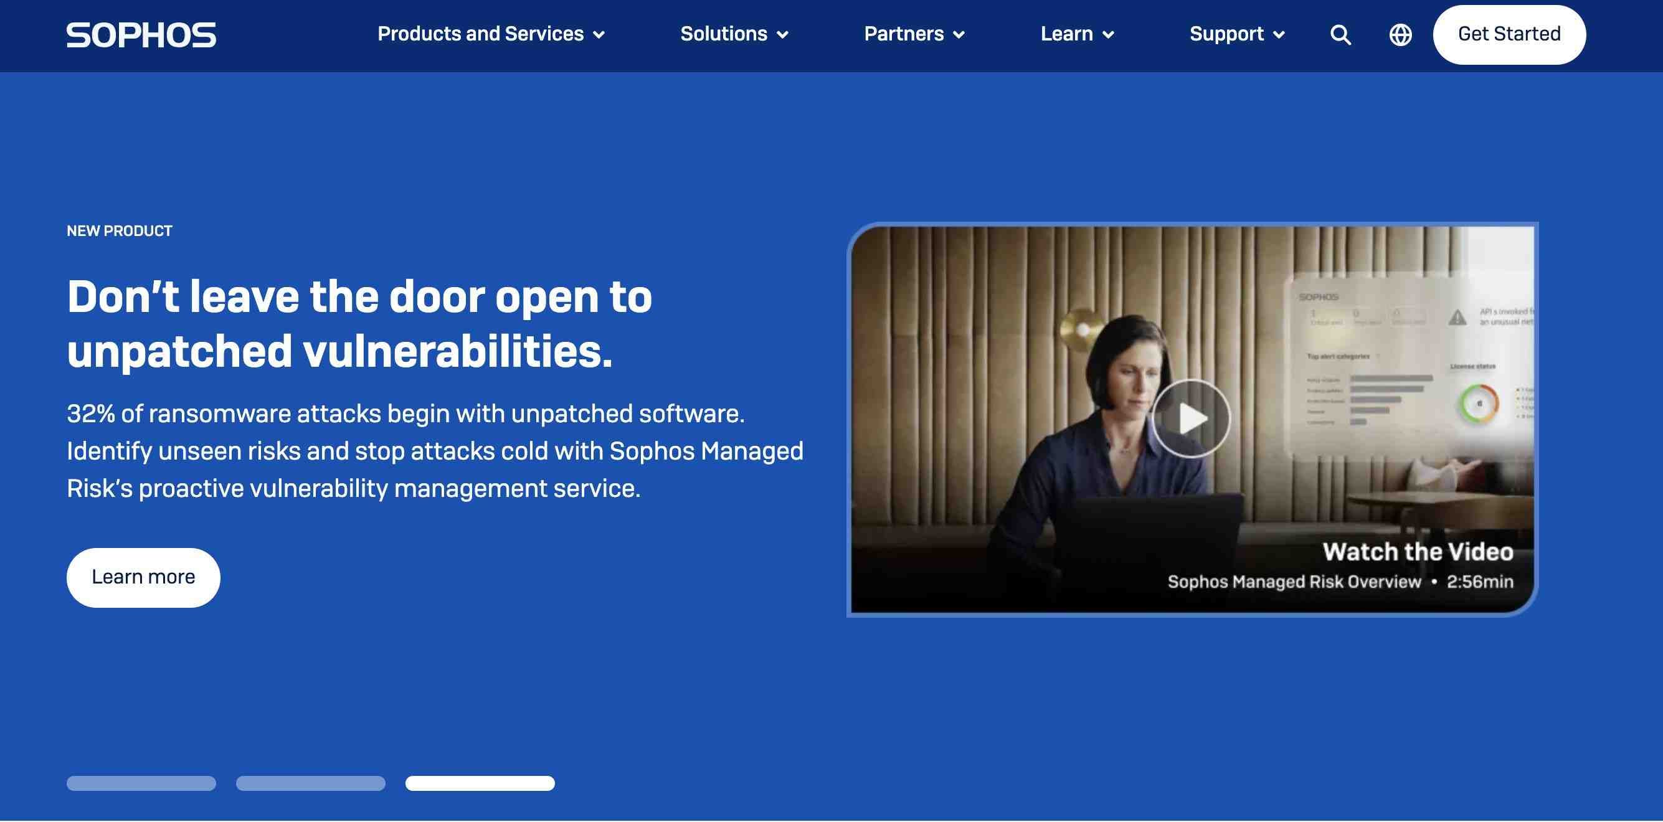Click the Learn more button
The image size is (1663, 822).
143,577
